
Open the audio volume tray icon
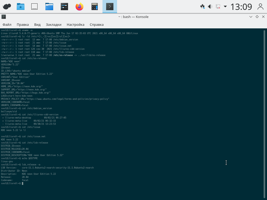coord(210,7)
